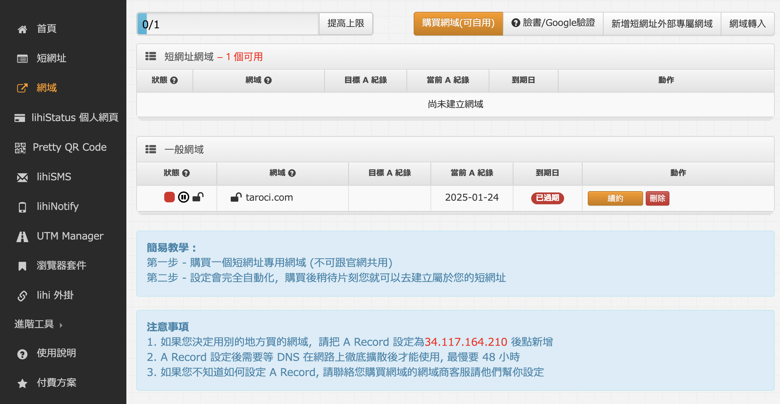
Task: Toggle the pause status icon for taroci.com
Action: (184, 197)
